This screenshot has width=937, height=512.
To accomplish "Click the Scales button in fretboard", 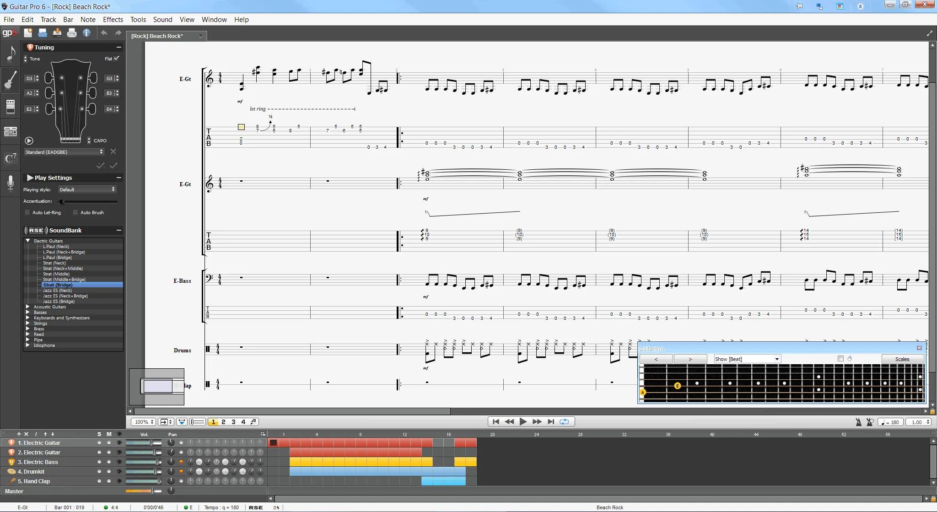I will click(x=902, y=359).
